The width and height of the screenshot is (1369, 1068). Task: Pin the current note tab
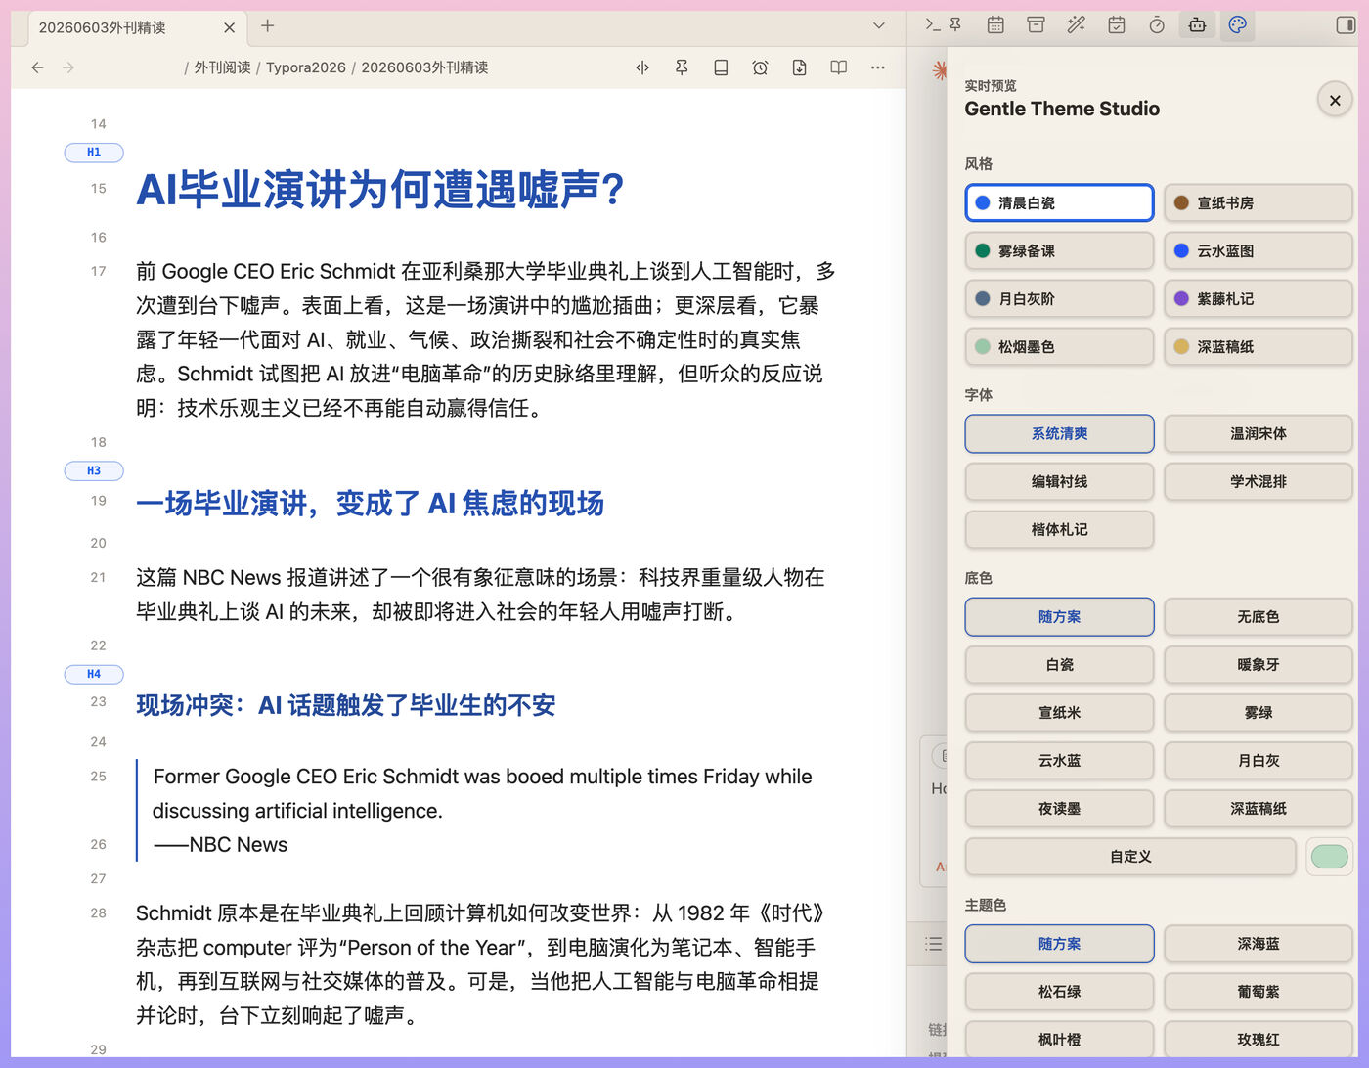click(682, 67)
